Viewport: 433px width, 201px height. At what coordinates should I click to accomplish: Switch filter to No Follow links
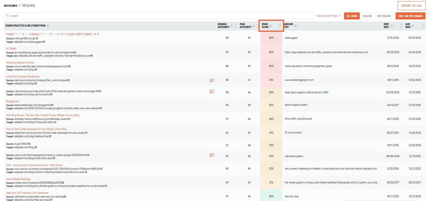384,16
